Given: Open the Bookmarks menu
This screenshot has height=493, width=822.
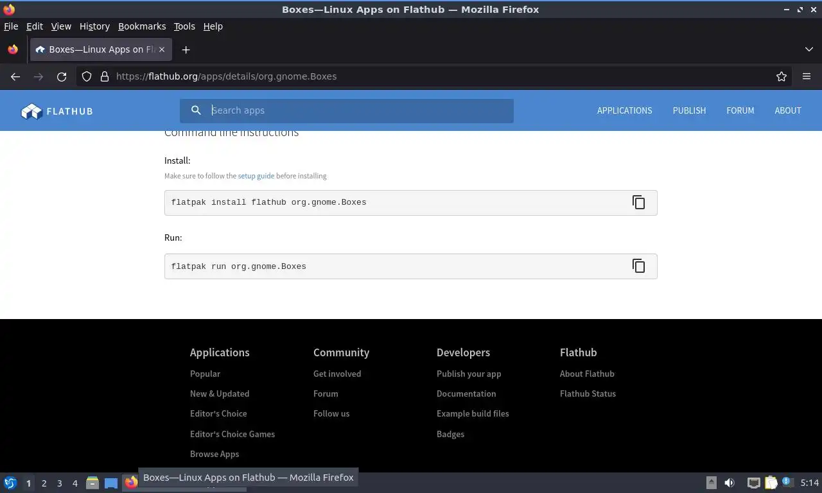Looking at the screenshot, I should [142, 26].
